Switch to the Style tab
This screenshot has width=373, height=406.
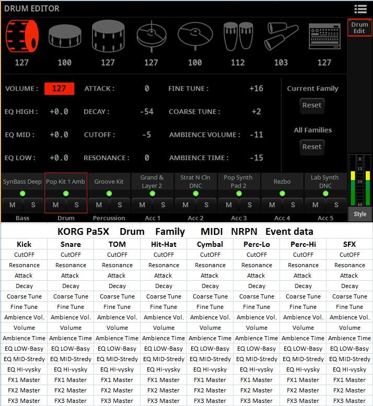360,214
